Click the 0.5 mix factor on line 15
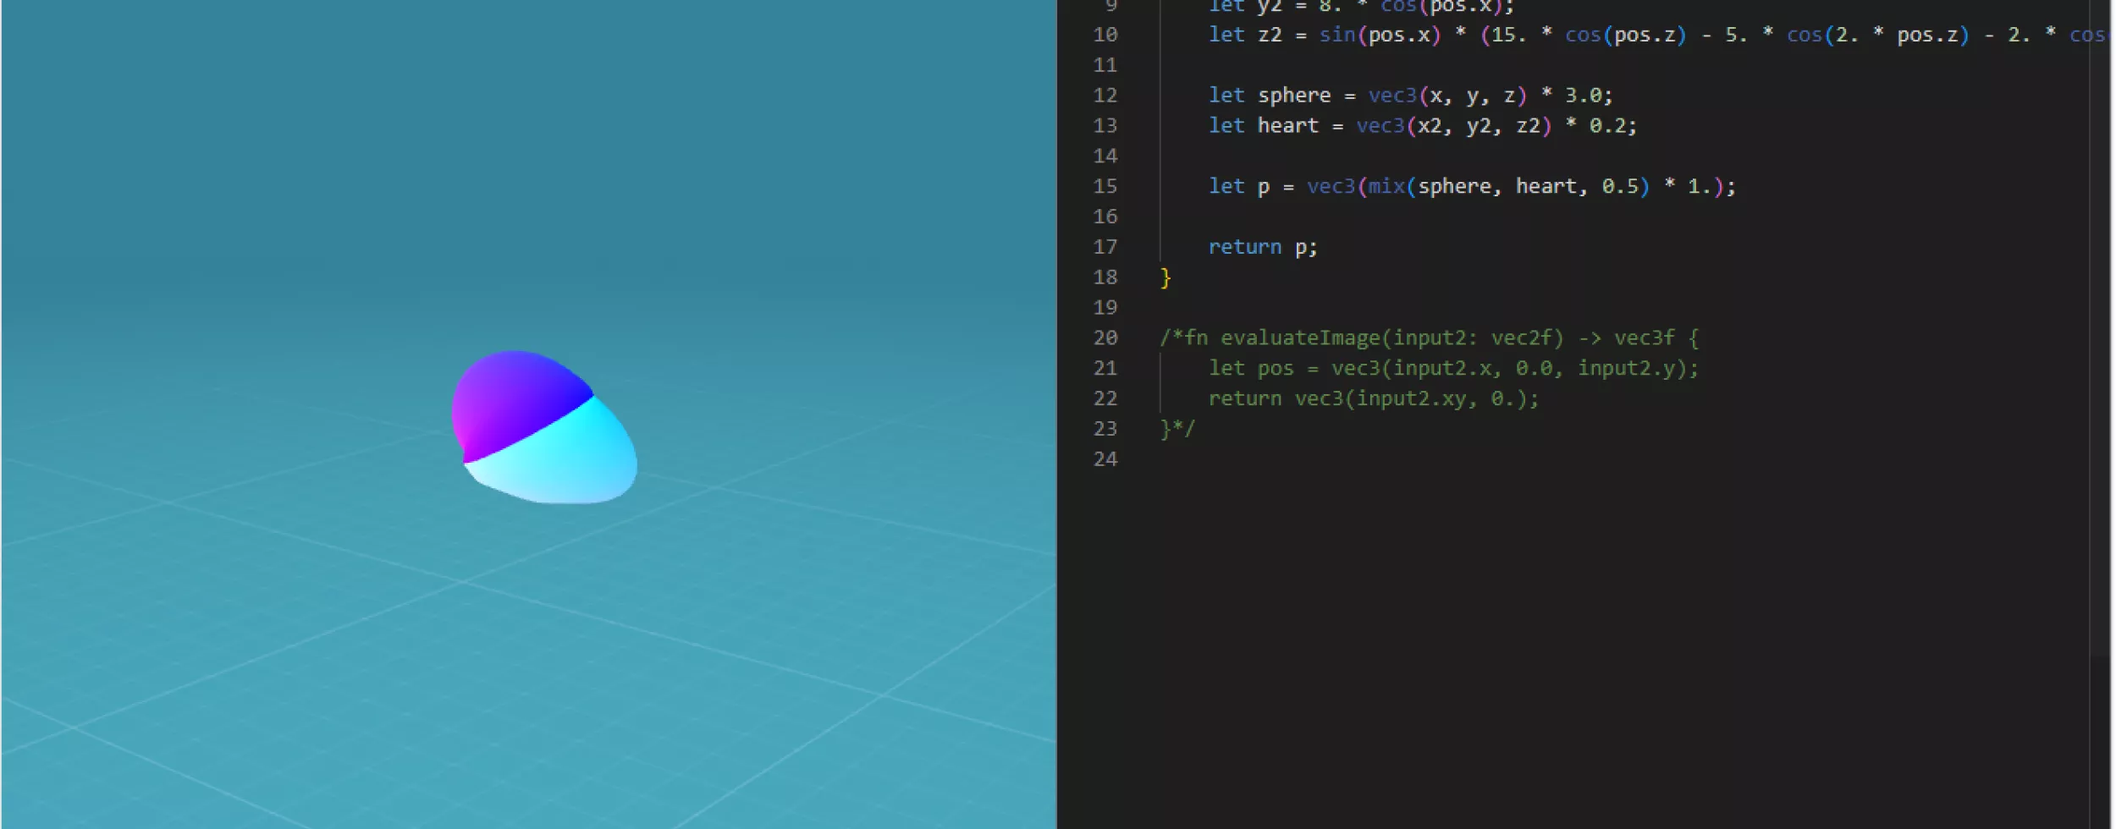Image resolution: width=2116 pixels, height=829 pixels. coord(1619,186)
